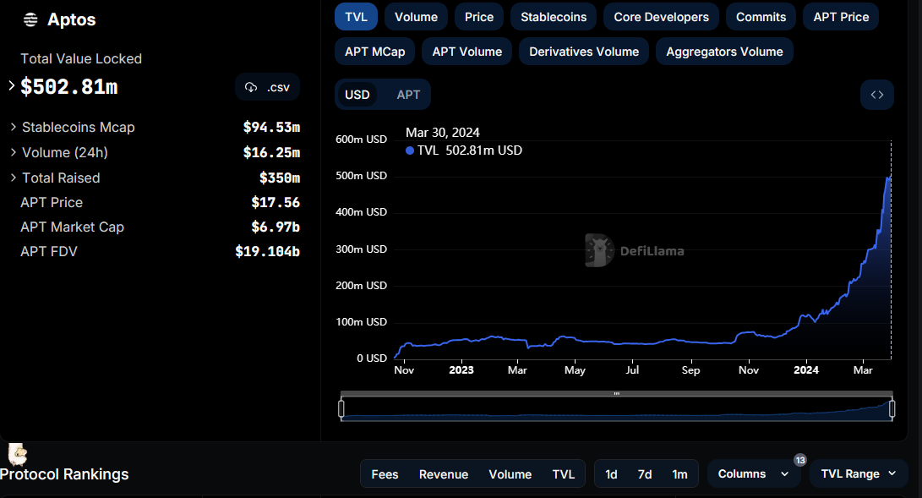Toggle the TVL chart metric
Image resolution: width=922 pixels, height=498 pixels.
coord(356,17)
